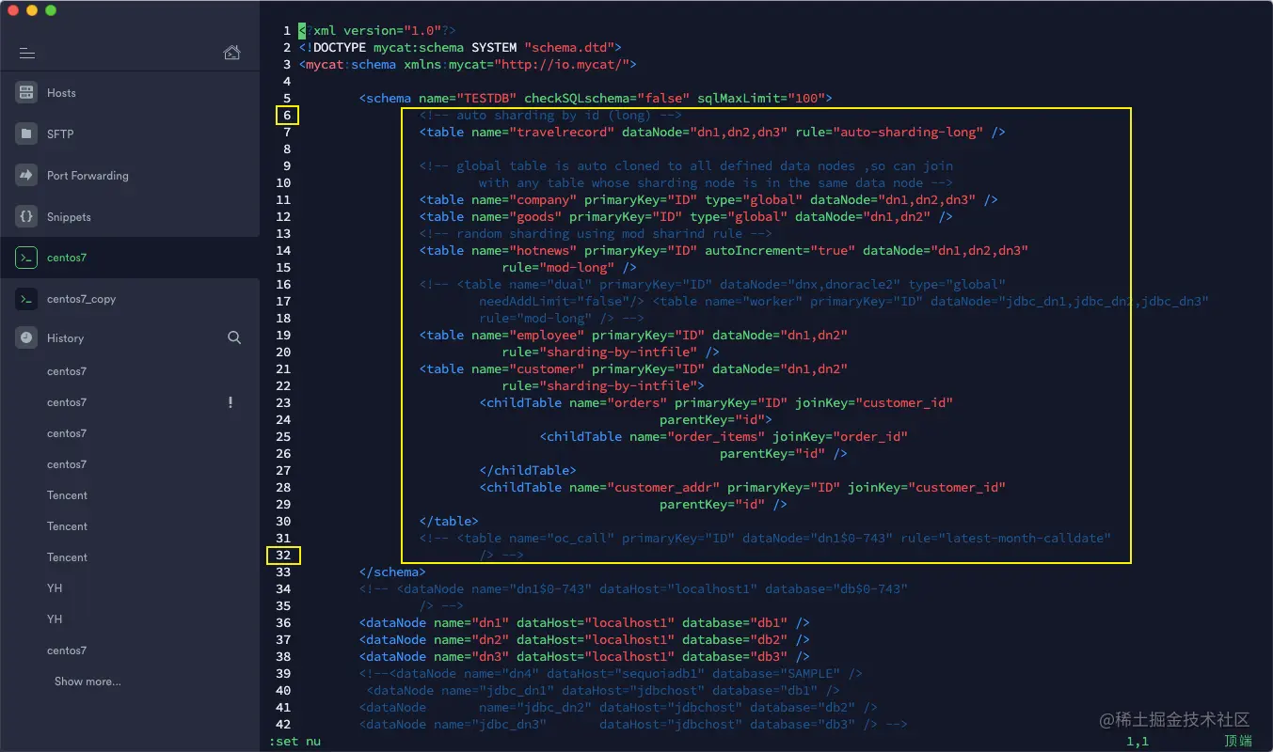Click line number 33 in the gutter

pos(283,572)
